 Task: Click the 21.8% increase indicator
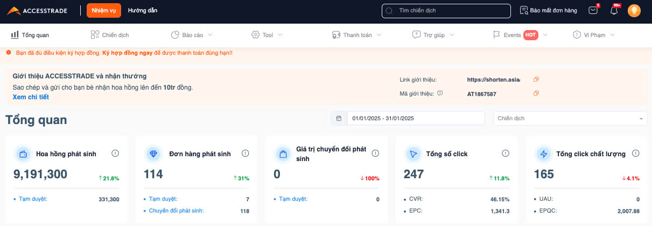point(108,178)
